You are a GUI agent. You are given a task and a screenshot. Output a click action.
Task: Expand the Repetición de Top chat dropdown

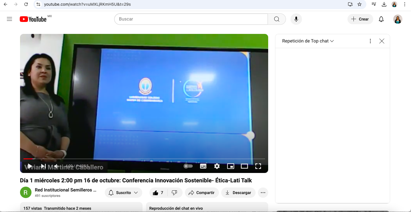click(x=308, y=41)
